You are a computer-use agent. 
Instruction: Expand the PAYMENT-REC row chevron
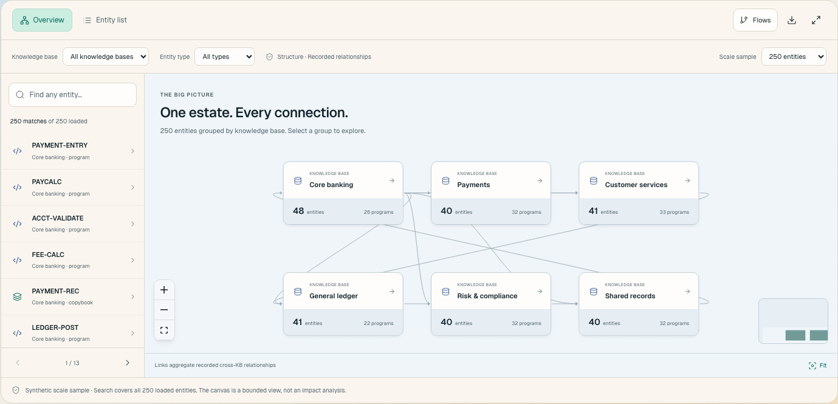(x=132, y=296)
